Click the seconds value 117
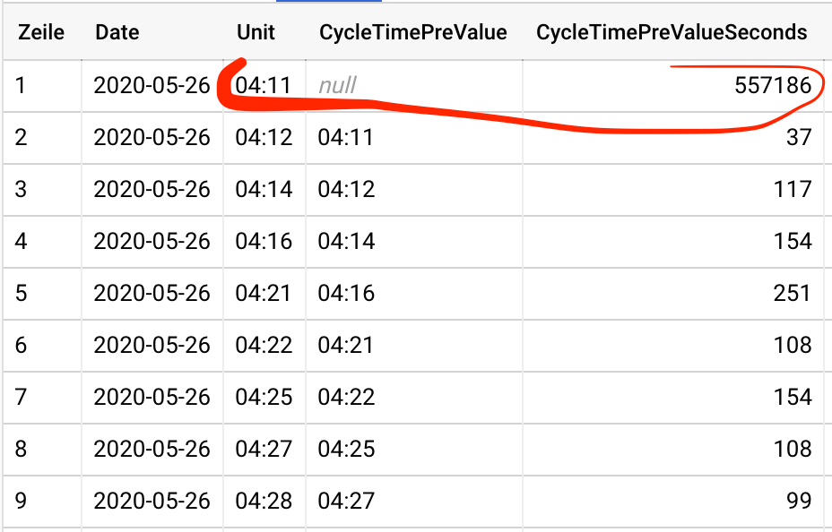The width and height of the screenshot is (832, 532). pyautogui.click(x=792, y=189)
